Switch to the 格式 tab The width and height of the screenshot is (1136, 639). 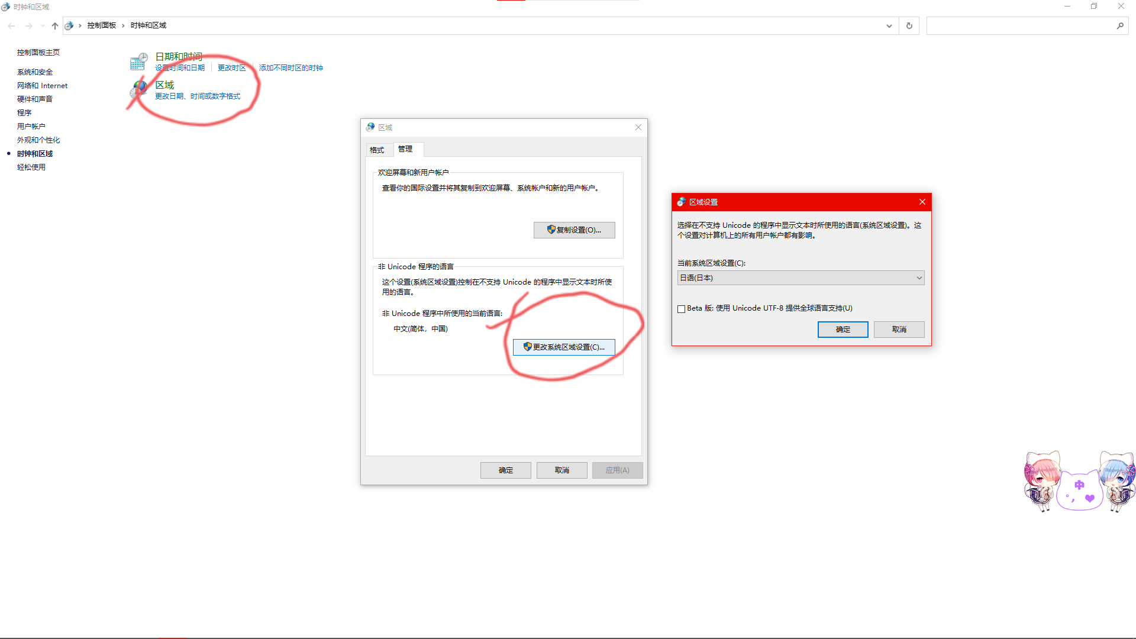pos(377,150)
